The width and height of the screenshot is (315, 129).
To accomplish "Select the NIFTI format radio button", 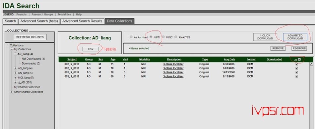I will (151, 37).
